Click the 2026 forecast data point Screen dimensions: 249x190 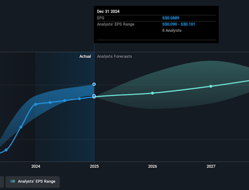152,93
